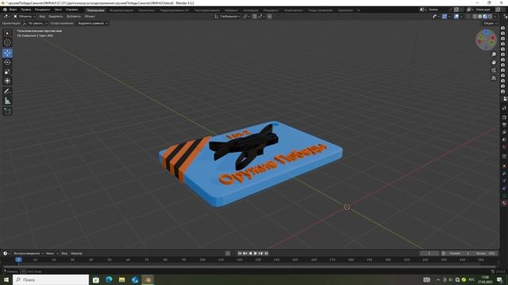The image size is (508, 285).
Task: Expand the Опции options dropdown
Action: click(x=490, y=23)
